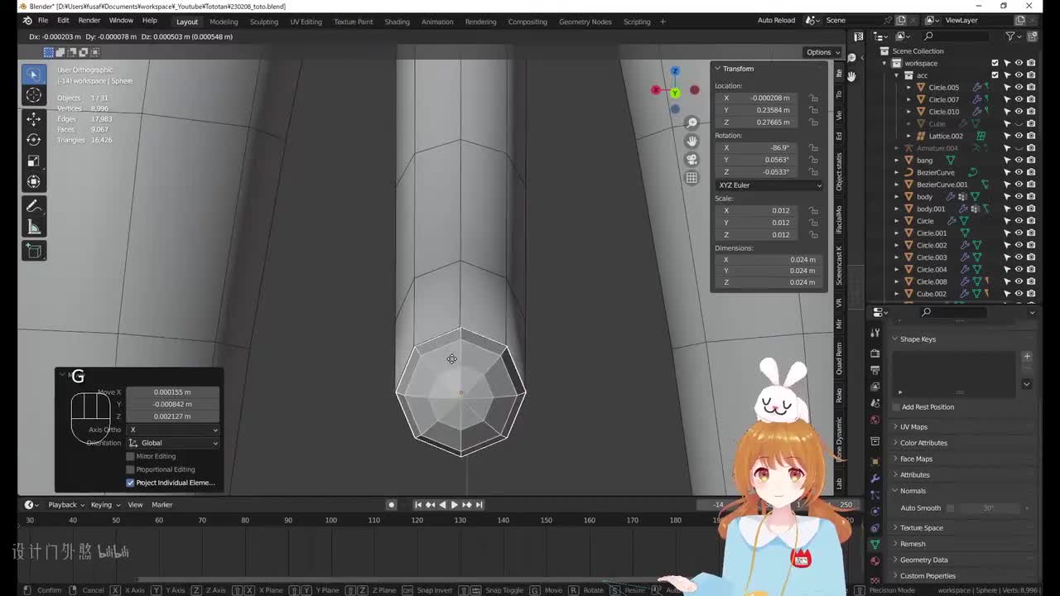Open the XYZ Euler rotation mode dropdown

point(769,185)
